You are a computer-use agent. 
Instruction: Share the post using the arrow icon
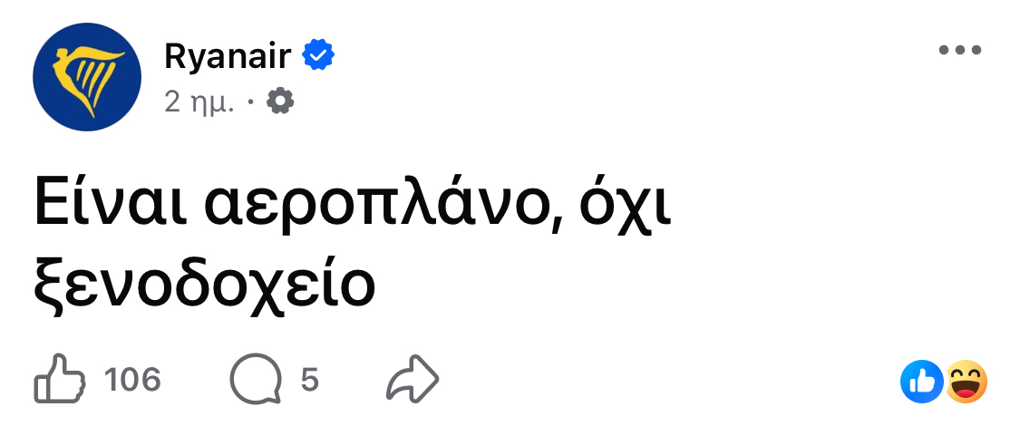click(x=413, y=380)
